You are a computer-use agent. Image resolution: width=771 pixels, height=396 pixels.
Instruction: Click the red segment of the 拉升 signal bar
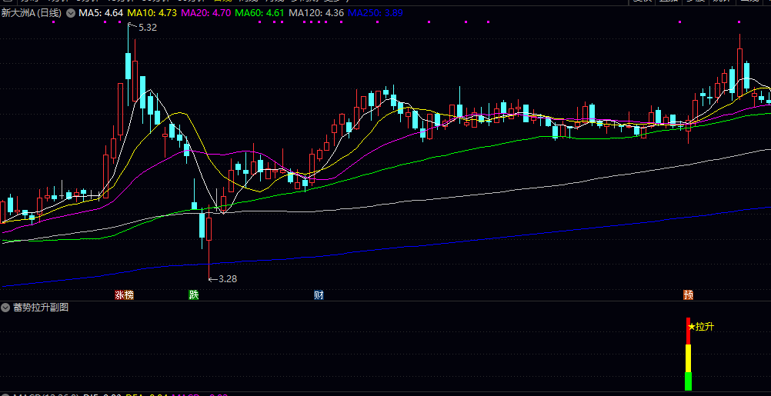point(689,331)
